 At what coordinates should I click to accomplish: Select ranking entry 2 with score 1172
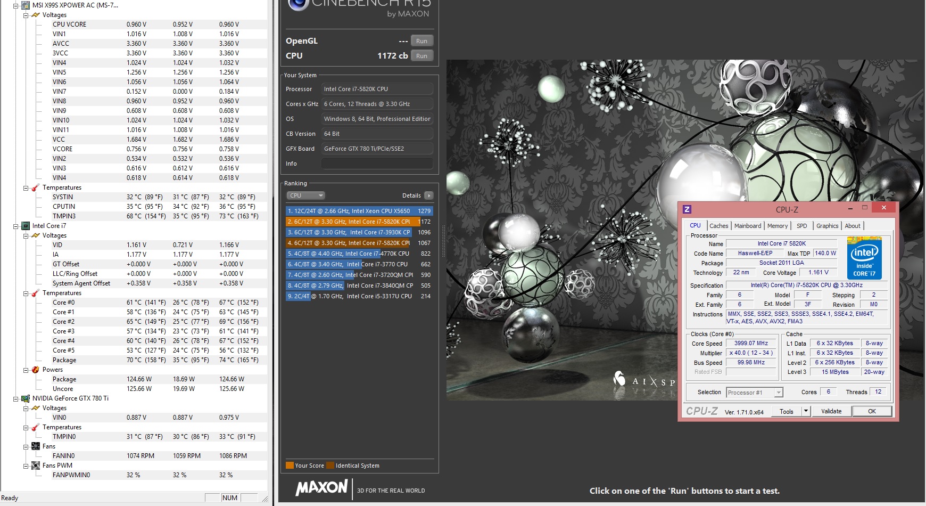(359, 222)
